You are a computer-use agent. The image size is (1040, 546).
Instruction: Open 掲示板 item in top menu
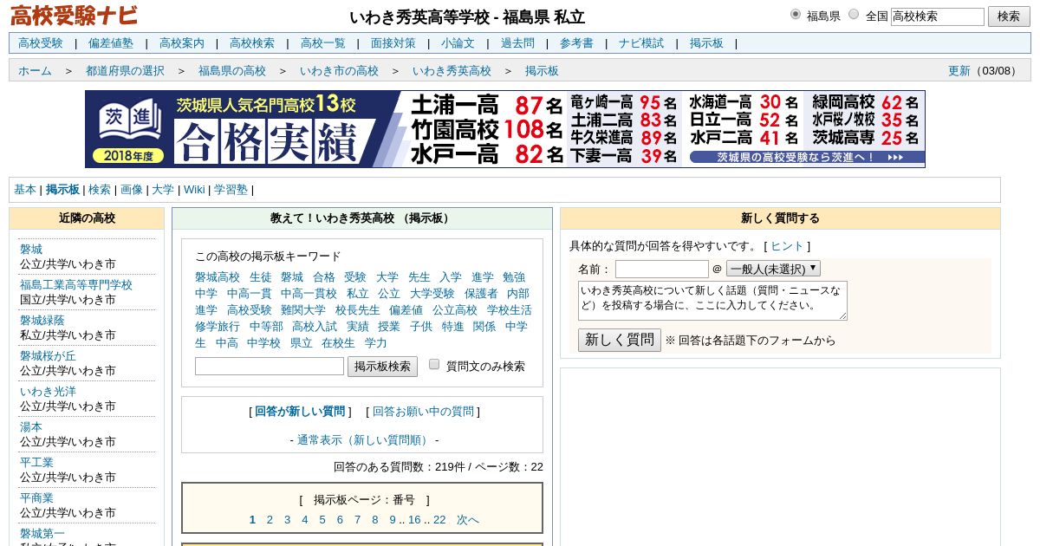point(706,43)
